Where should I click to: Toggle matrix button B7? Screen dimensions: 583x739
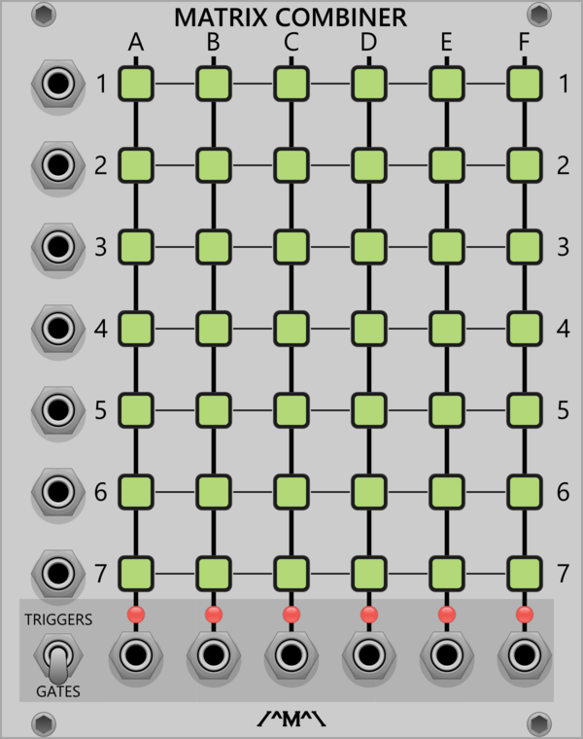[x=214, y=574]
